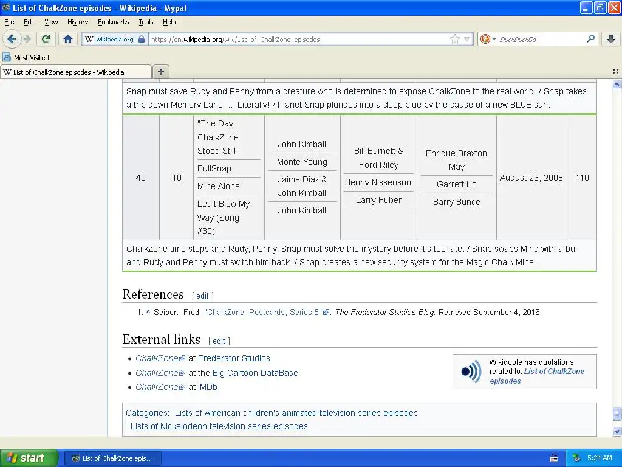Open the Big Cartoon DataBase link
Screen dimensions: 622x467
(255, 373)
